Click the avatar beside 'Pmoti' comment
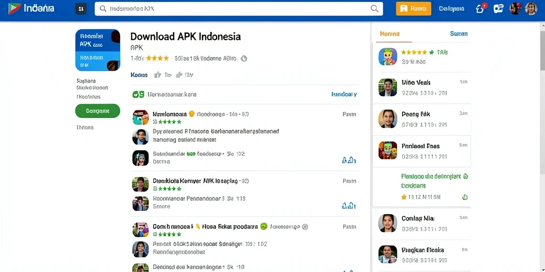The height and width of the screenshot is (272, 545). click(x=141, y=249)
